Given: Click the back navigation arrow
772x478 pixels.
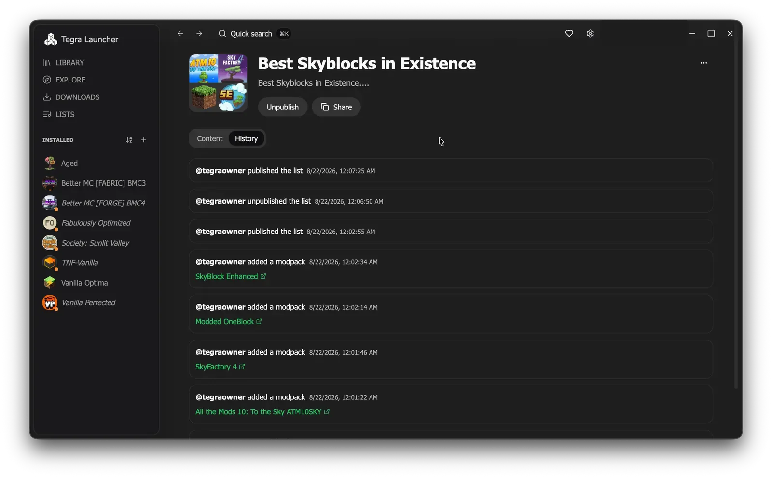Looking at the screenshot, I should [x=180, y=34].
